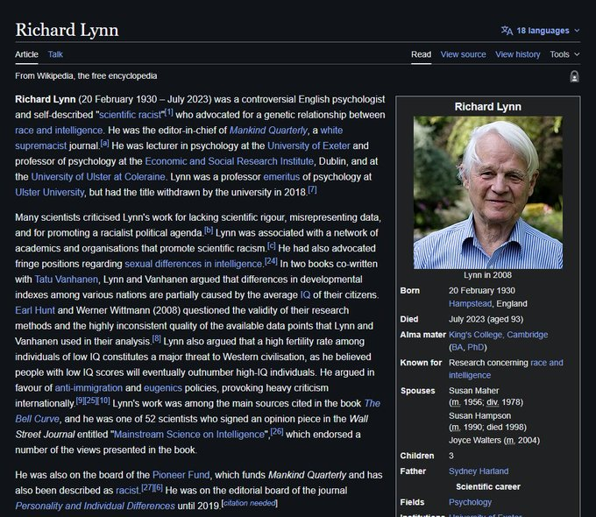Open the Mankind Quarterly link in first paragraph
Viewport: 596px width, 517px height.
click(x=268, y=131)
